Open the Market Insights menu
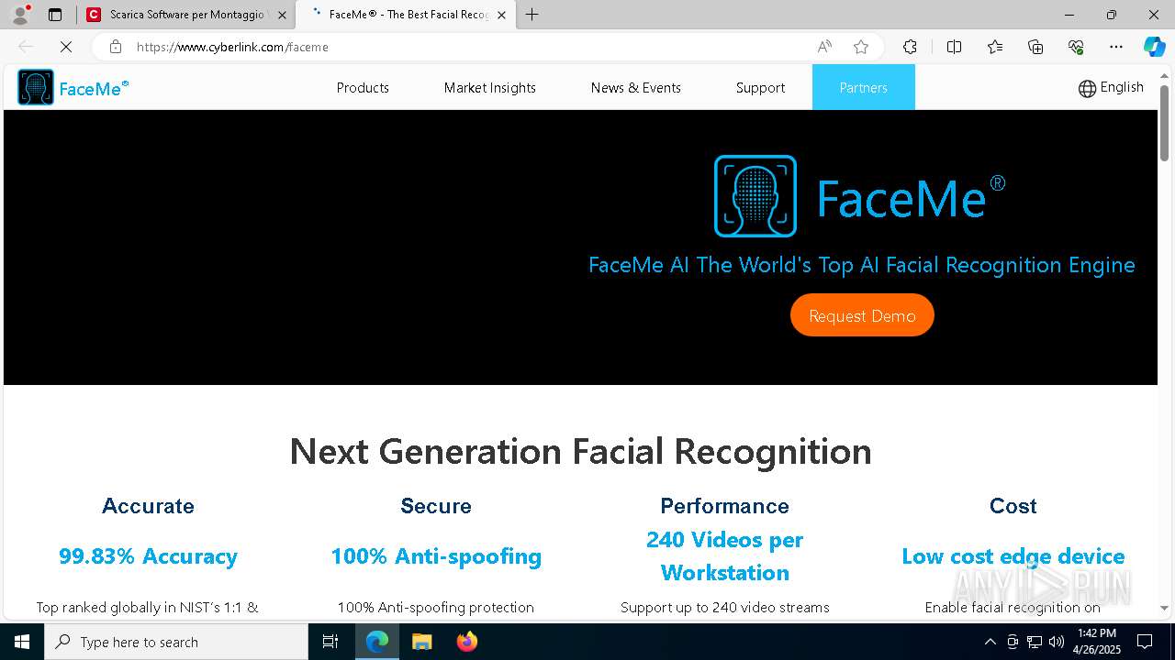The height and width of the screenshot is (660, 1175). (490, 88)
